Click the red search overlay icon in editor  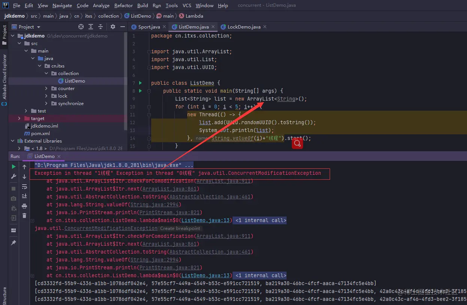coord(297,143)
